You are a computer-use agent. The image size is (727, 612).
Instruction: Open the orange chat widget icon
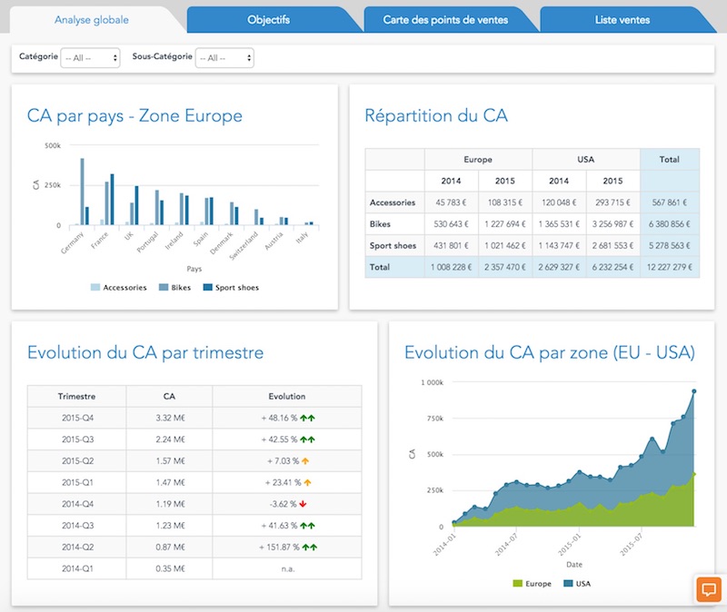(709, 589)
